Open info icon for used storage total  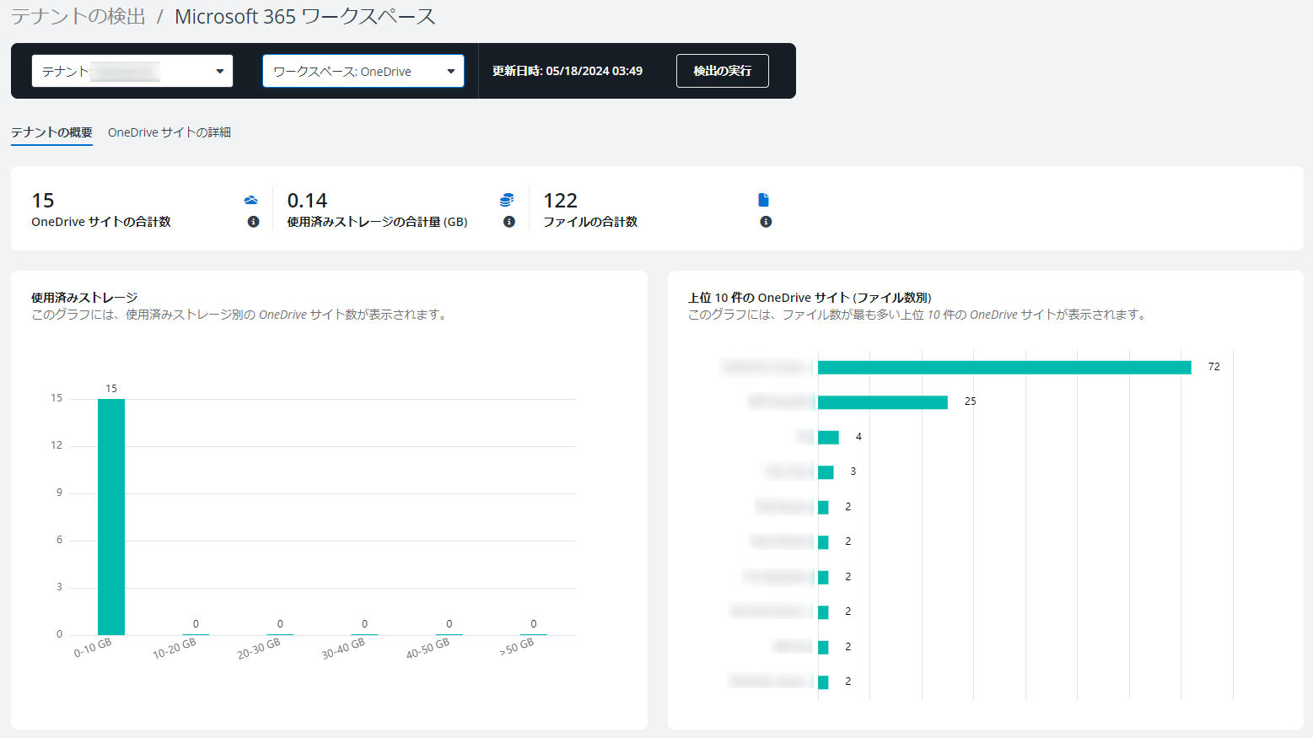coord(509,222)
